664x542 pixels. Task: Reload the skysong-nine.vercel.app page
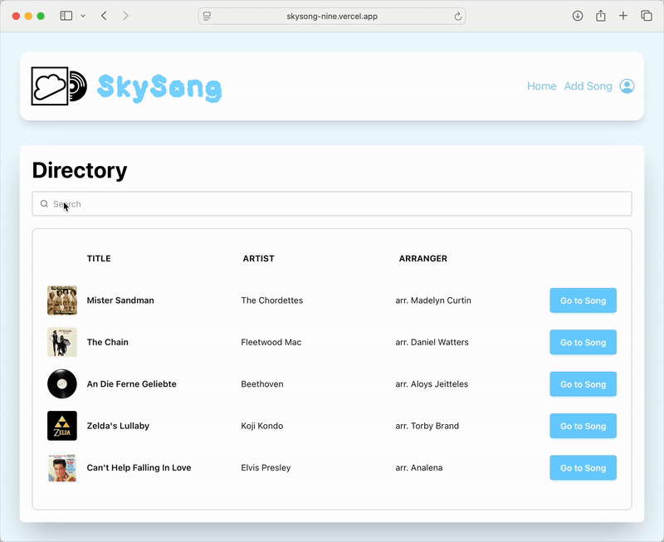coord(457,15)
